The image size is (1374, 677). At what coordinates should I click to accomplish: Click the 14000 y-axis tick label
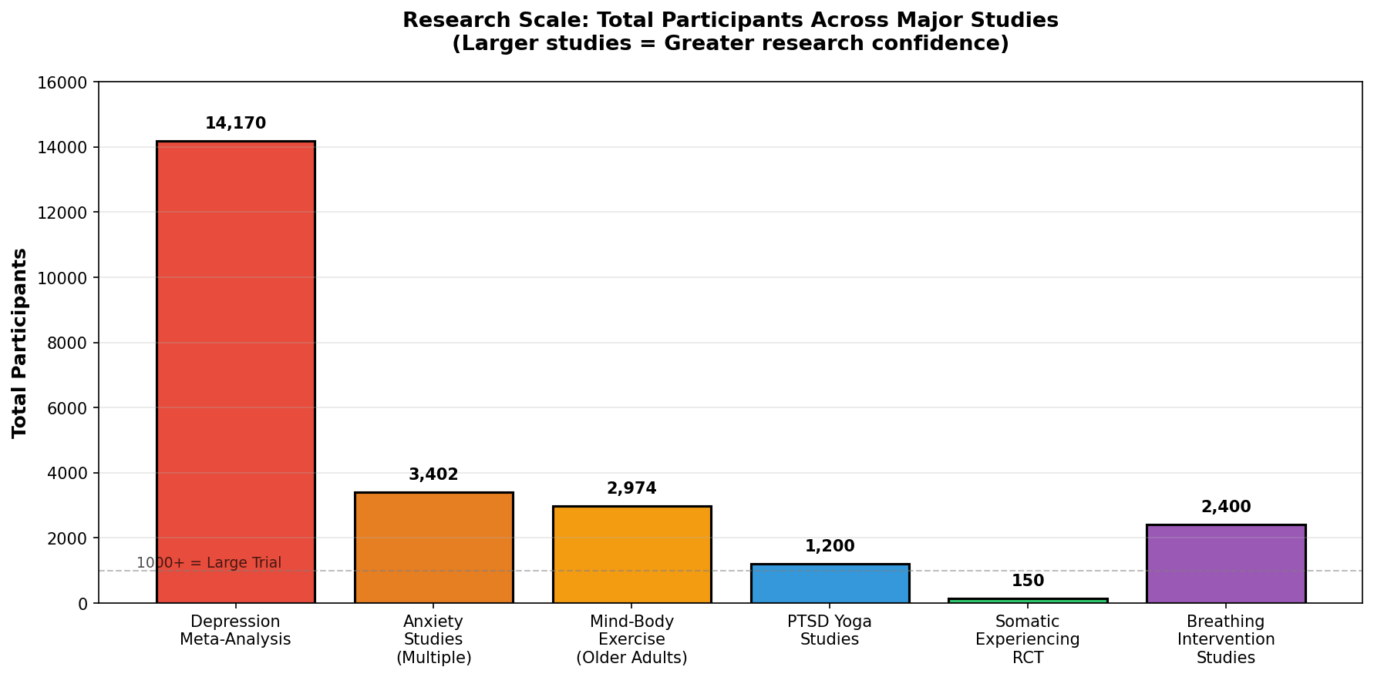point(62,147)
